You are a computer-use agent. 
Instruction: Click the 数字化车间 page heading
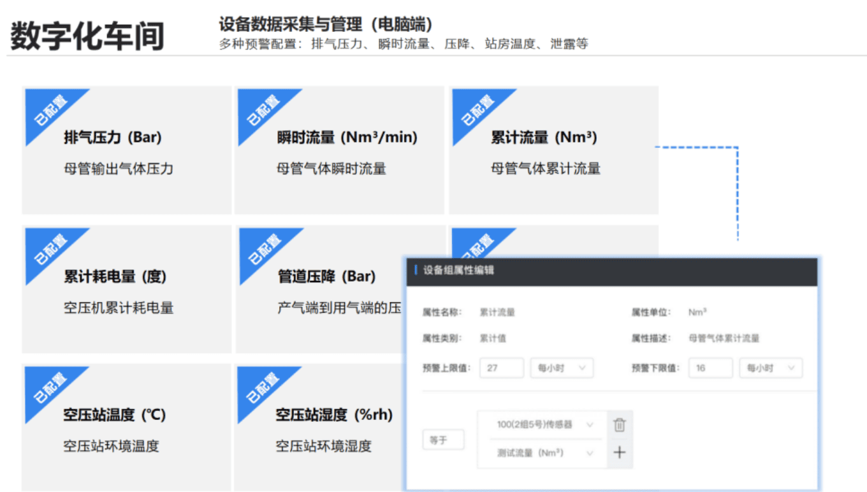point(87,36)
